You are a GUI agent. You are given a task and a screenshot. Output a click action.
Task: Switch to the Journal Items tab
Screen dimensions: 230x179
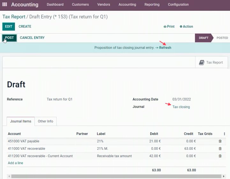pos(21,121)
